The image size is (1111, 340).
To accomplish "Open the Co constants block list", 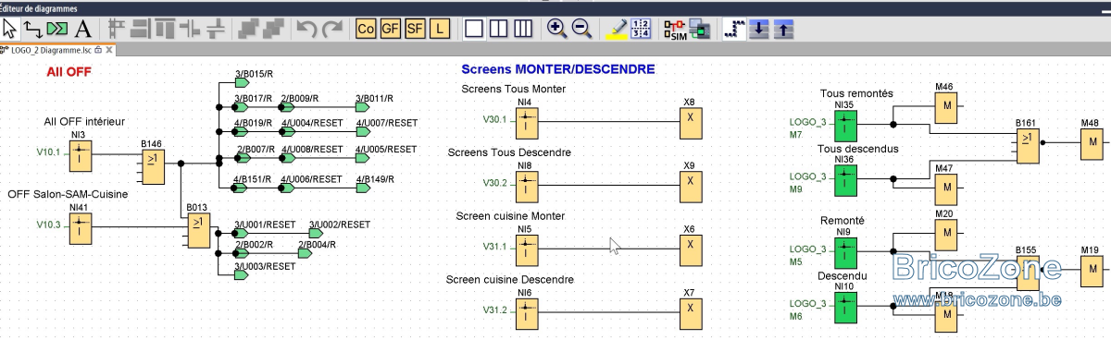I will click(366, 29).
